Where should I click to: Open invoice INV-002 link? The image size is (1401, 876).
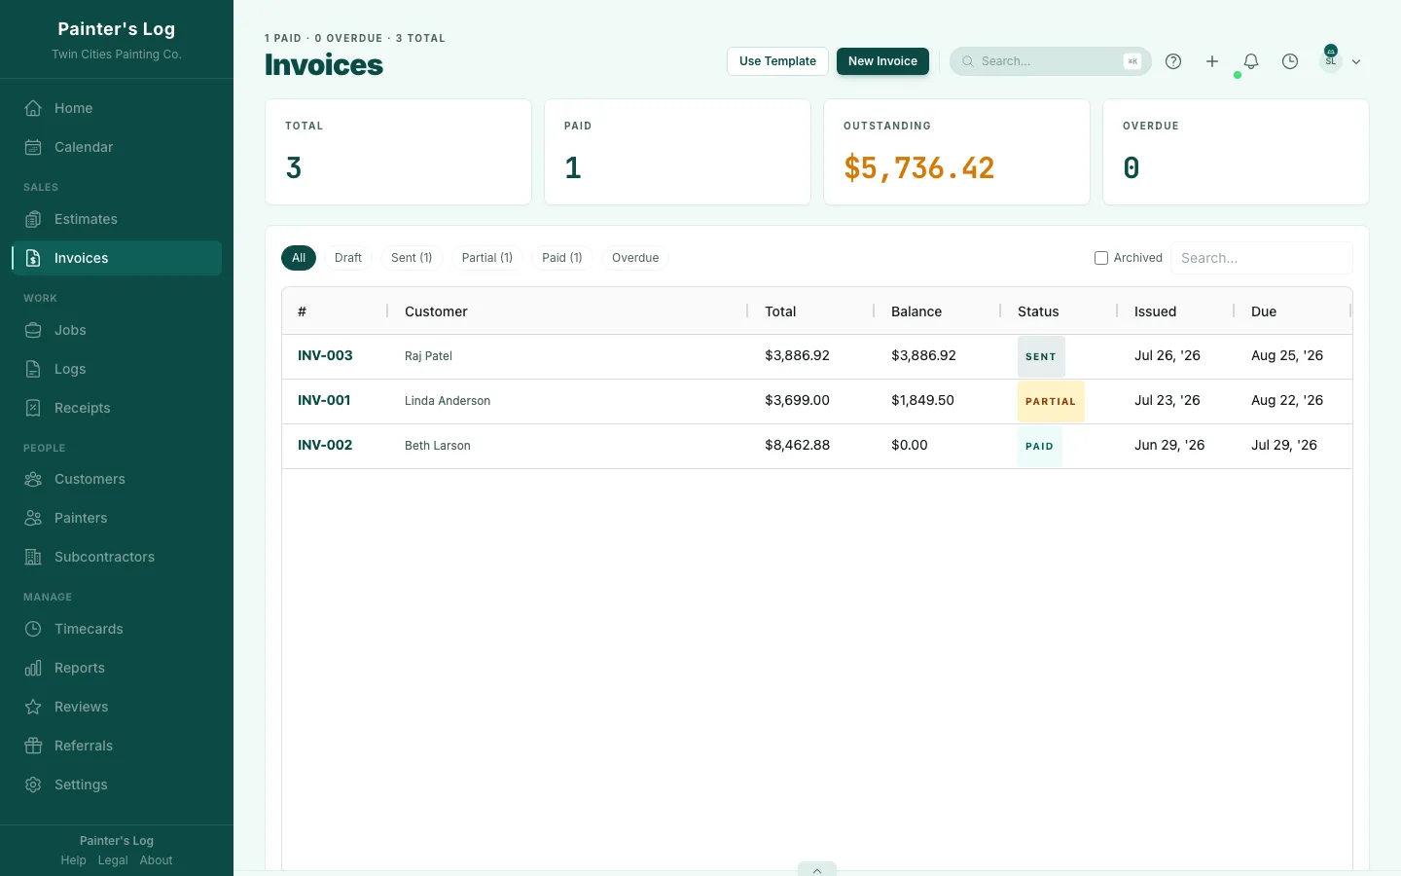[325, 446]
